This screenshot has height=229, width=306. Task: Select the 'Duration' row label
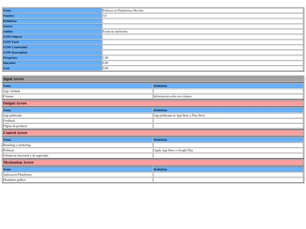point(52,63)
